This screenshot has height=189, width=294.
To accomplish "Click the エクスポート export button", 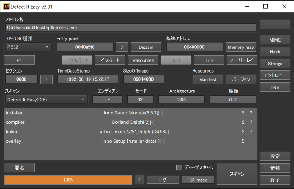I will pyautogui.click(x=77, y=60).
